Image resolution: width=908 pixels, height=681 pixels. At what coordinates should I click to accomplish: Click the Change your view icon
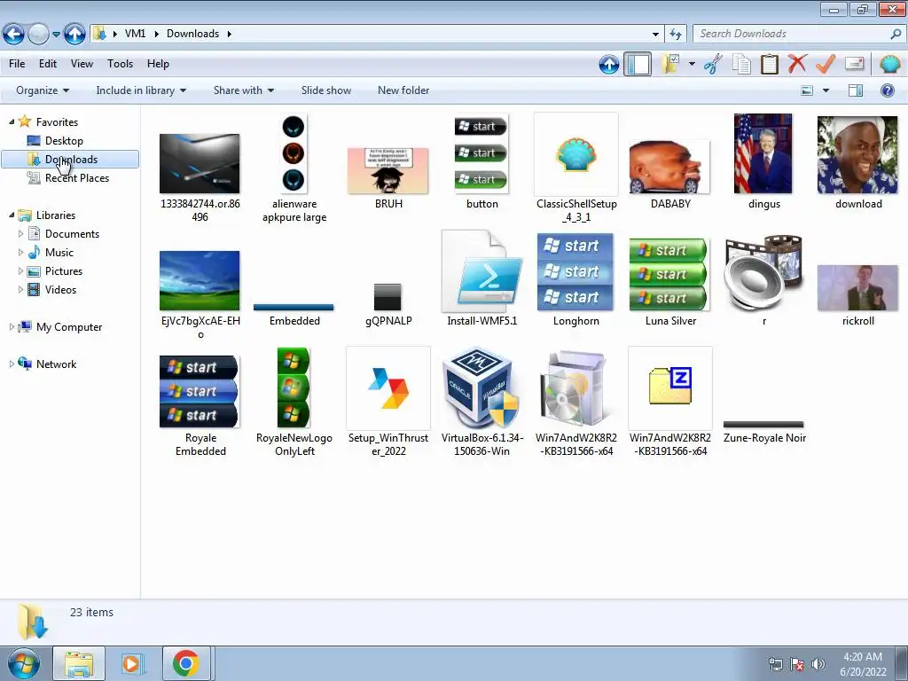[x=807, y=90]
